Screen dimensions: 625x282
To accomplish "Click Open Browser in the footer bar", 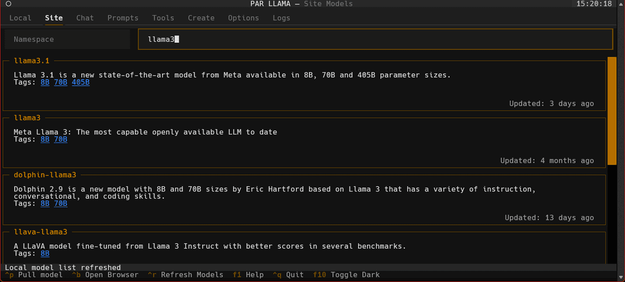I will click(x=105, y=275).
